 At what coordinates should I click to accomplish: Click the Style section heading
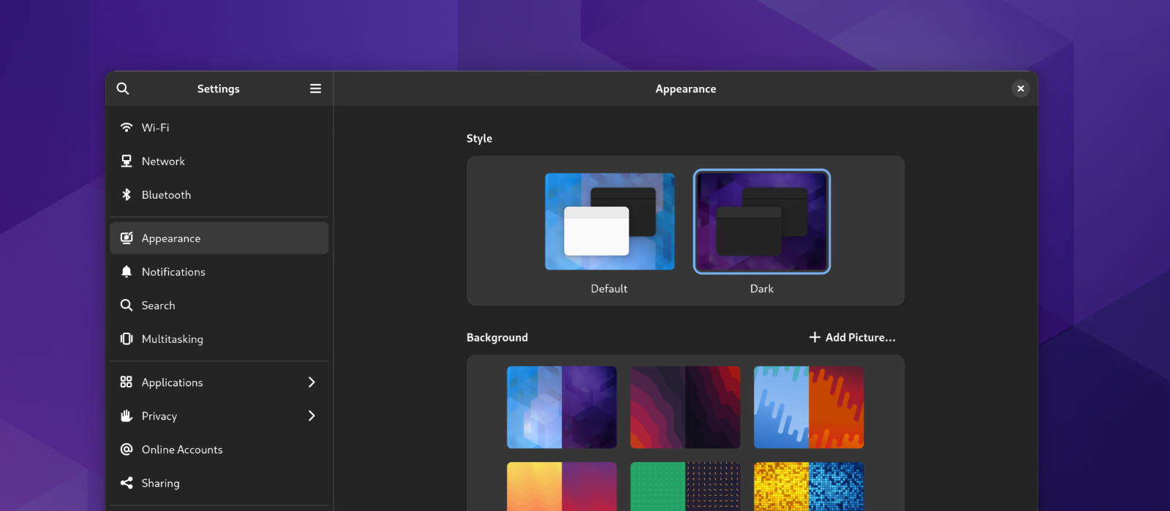pyautogui.click(x=479, y=138)
